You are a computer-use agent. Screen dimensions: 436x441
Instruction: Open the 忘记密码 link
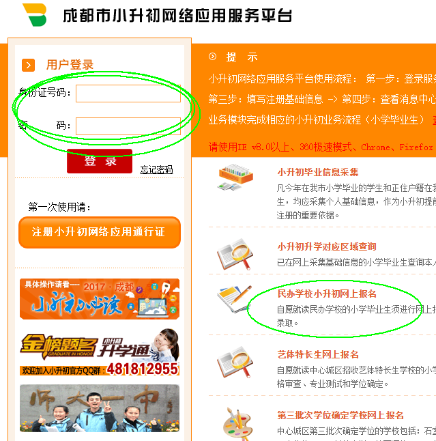tap(156, 169)
